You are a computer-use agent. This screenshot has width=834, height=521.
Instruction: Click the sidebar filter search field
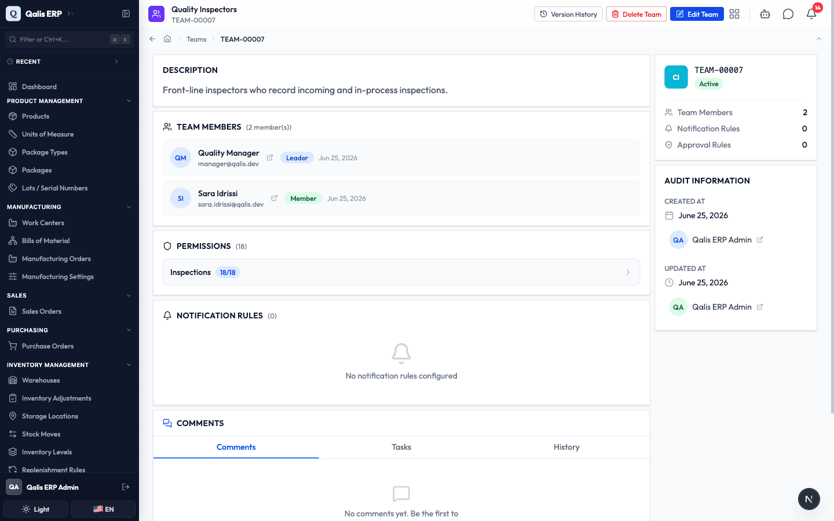tap(69, 39)
